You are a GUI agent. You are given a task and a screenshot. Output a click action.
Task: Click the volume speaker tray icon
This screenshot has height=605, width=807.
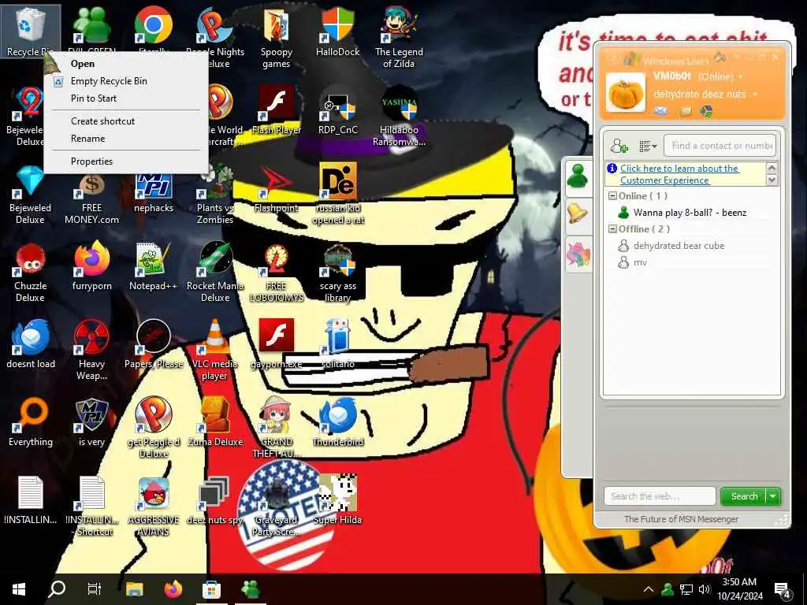tap(705, 589)
